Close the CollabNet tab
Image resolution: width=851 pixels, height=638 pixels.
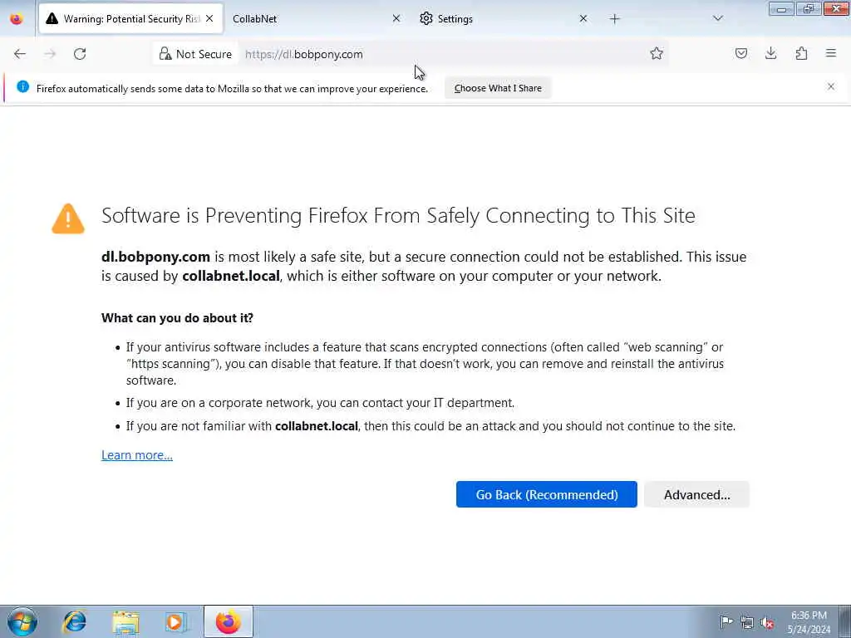(396, 18)
